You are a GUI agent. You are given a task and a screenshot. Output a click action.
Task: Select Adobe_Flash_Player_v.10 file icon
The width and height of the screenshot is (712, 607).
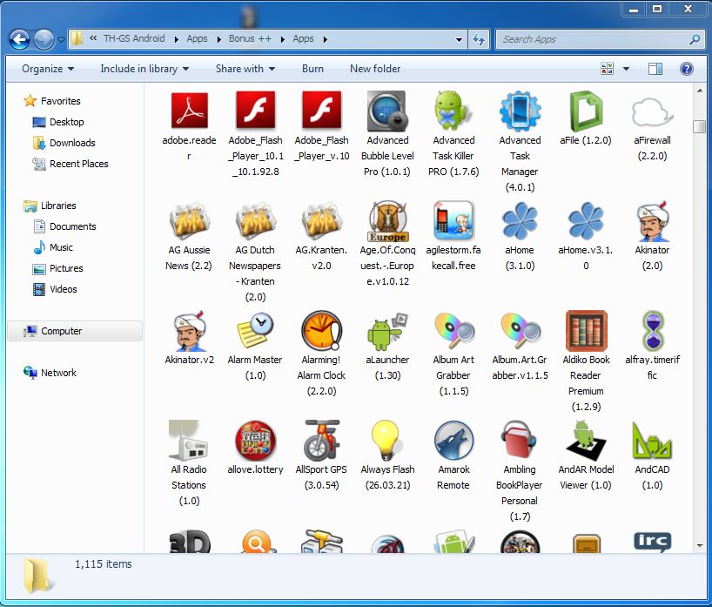pyautogui.click(x=321, y=111)
